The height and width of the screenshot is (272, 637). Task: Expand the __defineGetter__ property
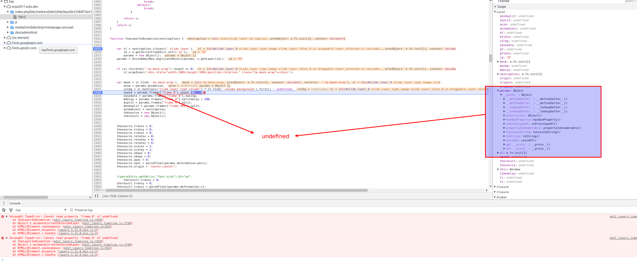point(504,99)
